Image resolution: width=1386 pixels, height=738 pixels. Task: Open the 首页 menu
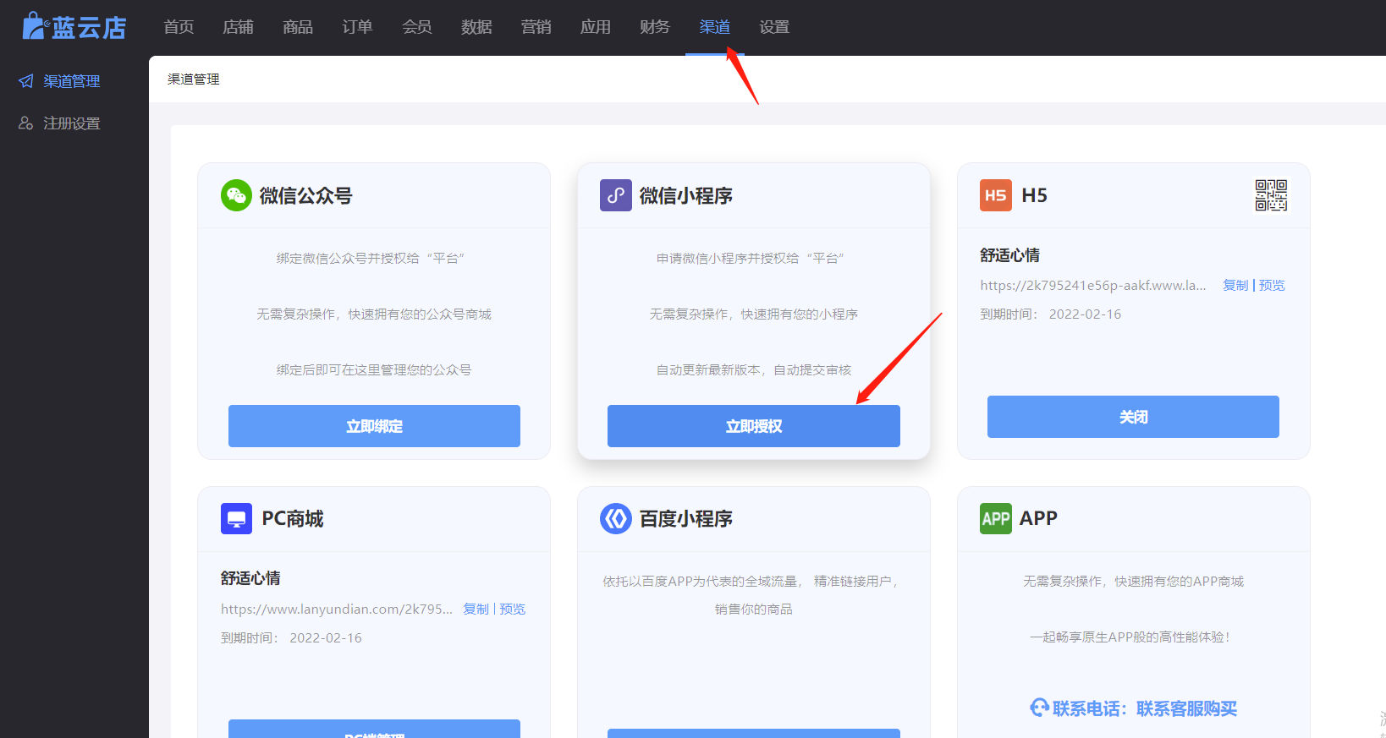179,27
